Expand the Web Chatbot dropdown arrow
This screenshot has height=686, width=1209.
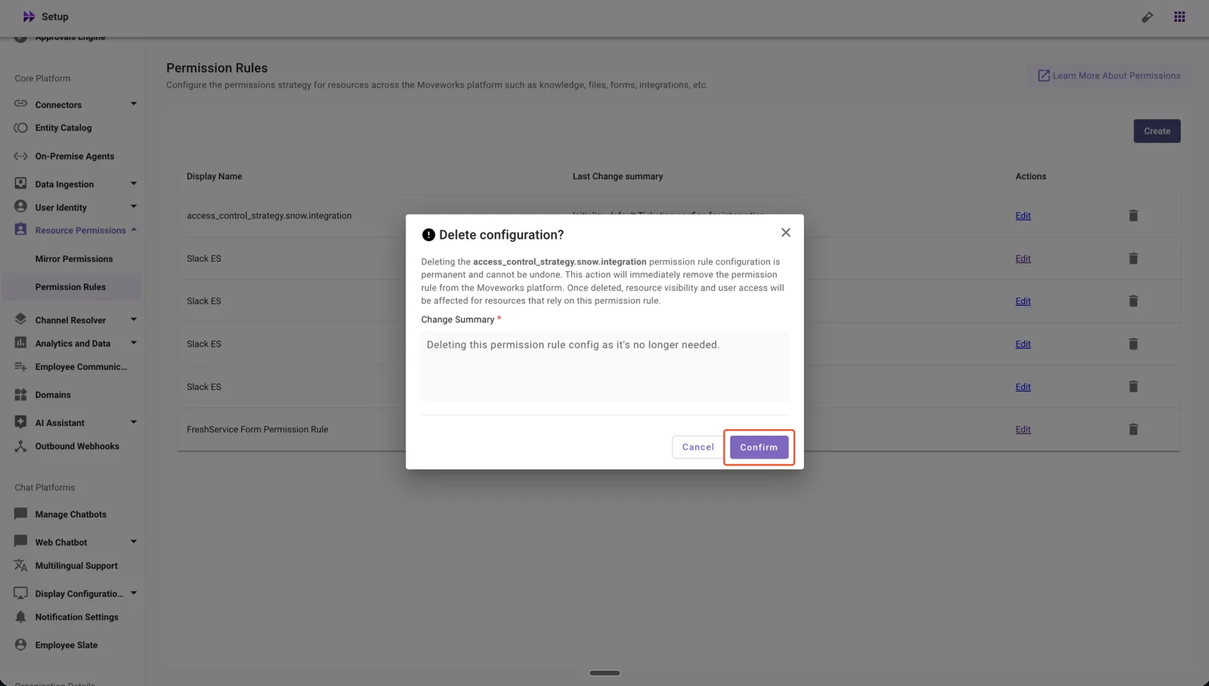point(134,542)
